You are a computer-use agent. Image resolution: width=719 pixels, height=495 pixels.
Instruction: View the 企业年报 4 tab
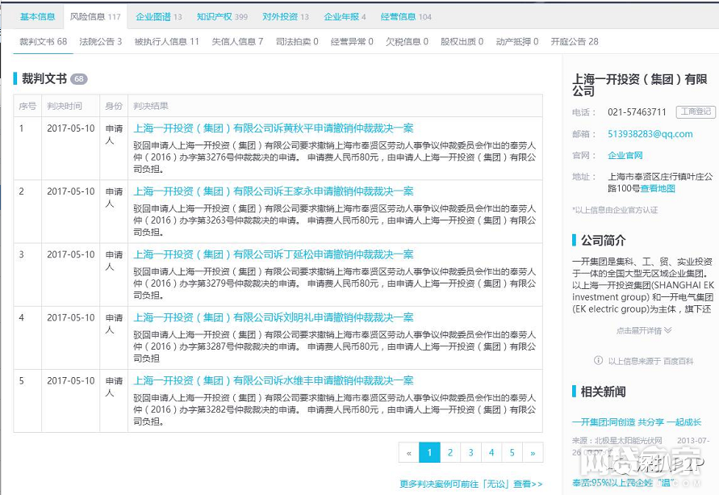tap(345, 17)
